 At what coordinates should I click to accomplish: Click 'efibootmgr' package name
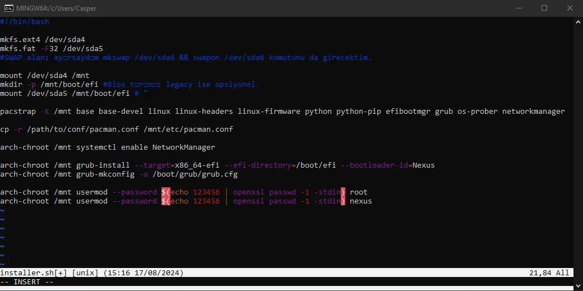tap(408, 111)
